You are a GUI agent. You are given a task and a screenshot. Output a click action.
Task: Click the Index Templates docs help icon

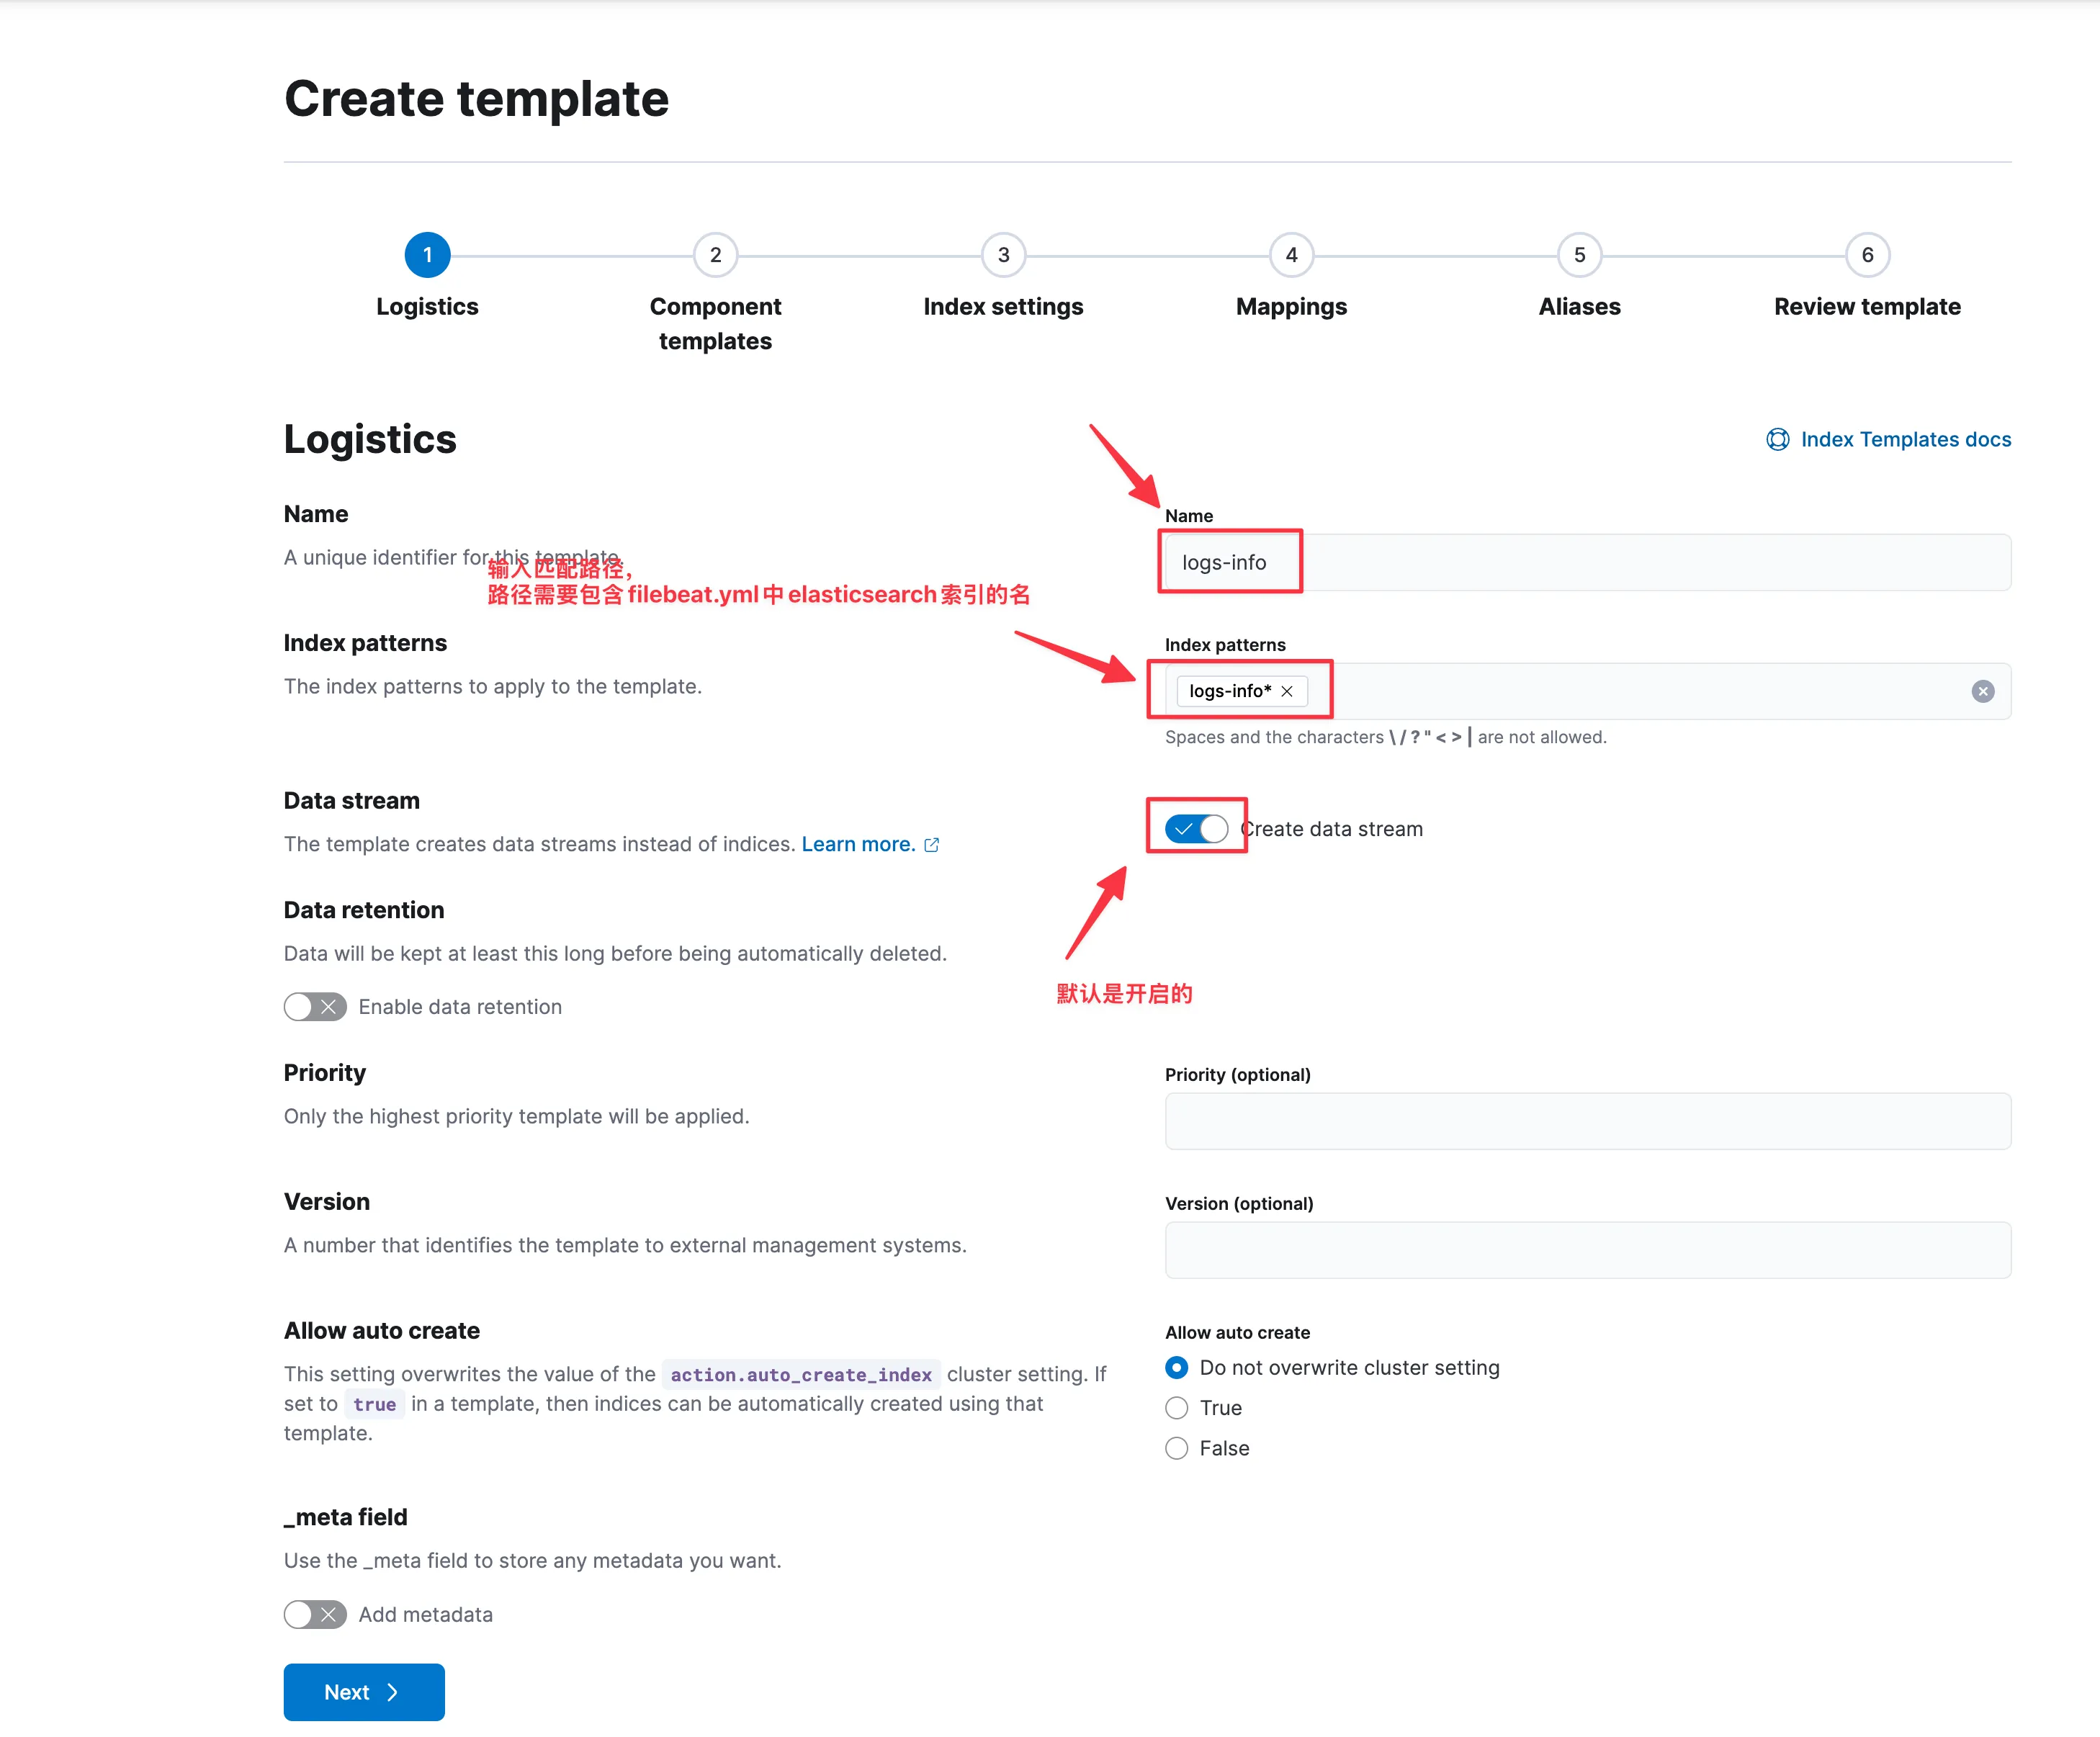[1777, 440]
